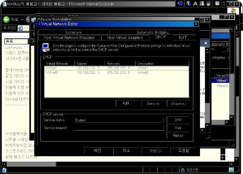Click the horizontal scrollbar left arrow
This screenshot has height=174, width=243.
[x=4, y=164]
